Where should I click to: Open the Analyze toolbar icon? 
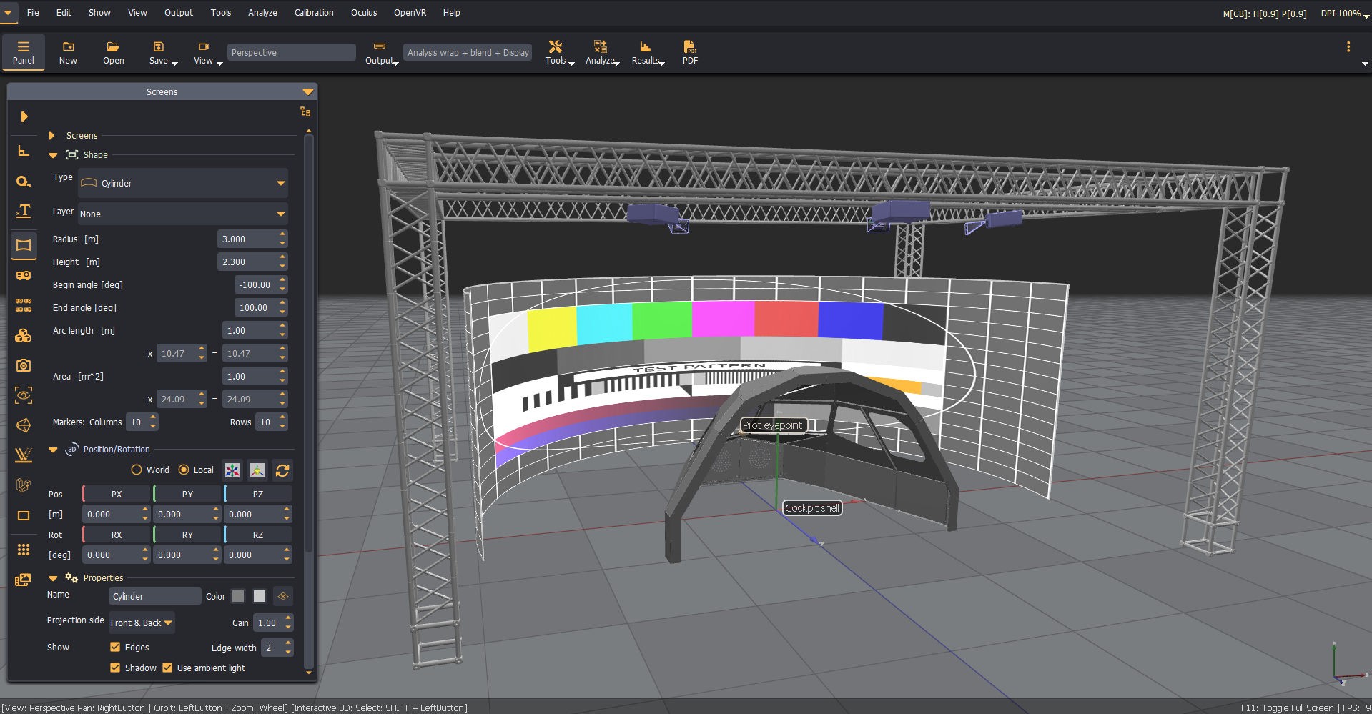pos(601,53)
